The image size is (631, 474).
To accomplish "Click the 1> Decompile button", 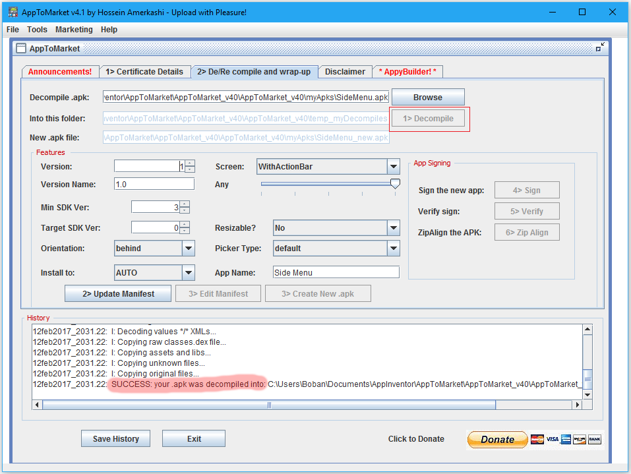I will coord(428,118).
